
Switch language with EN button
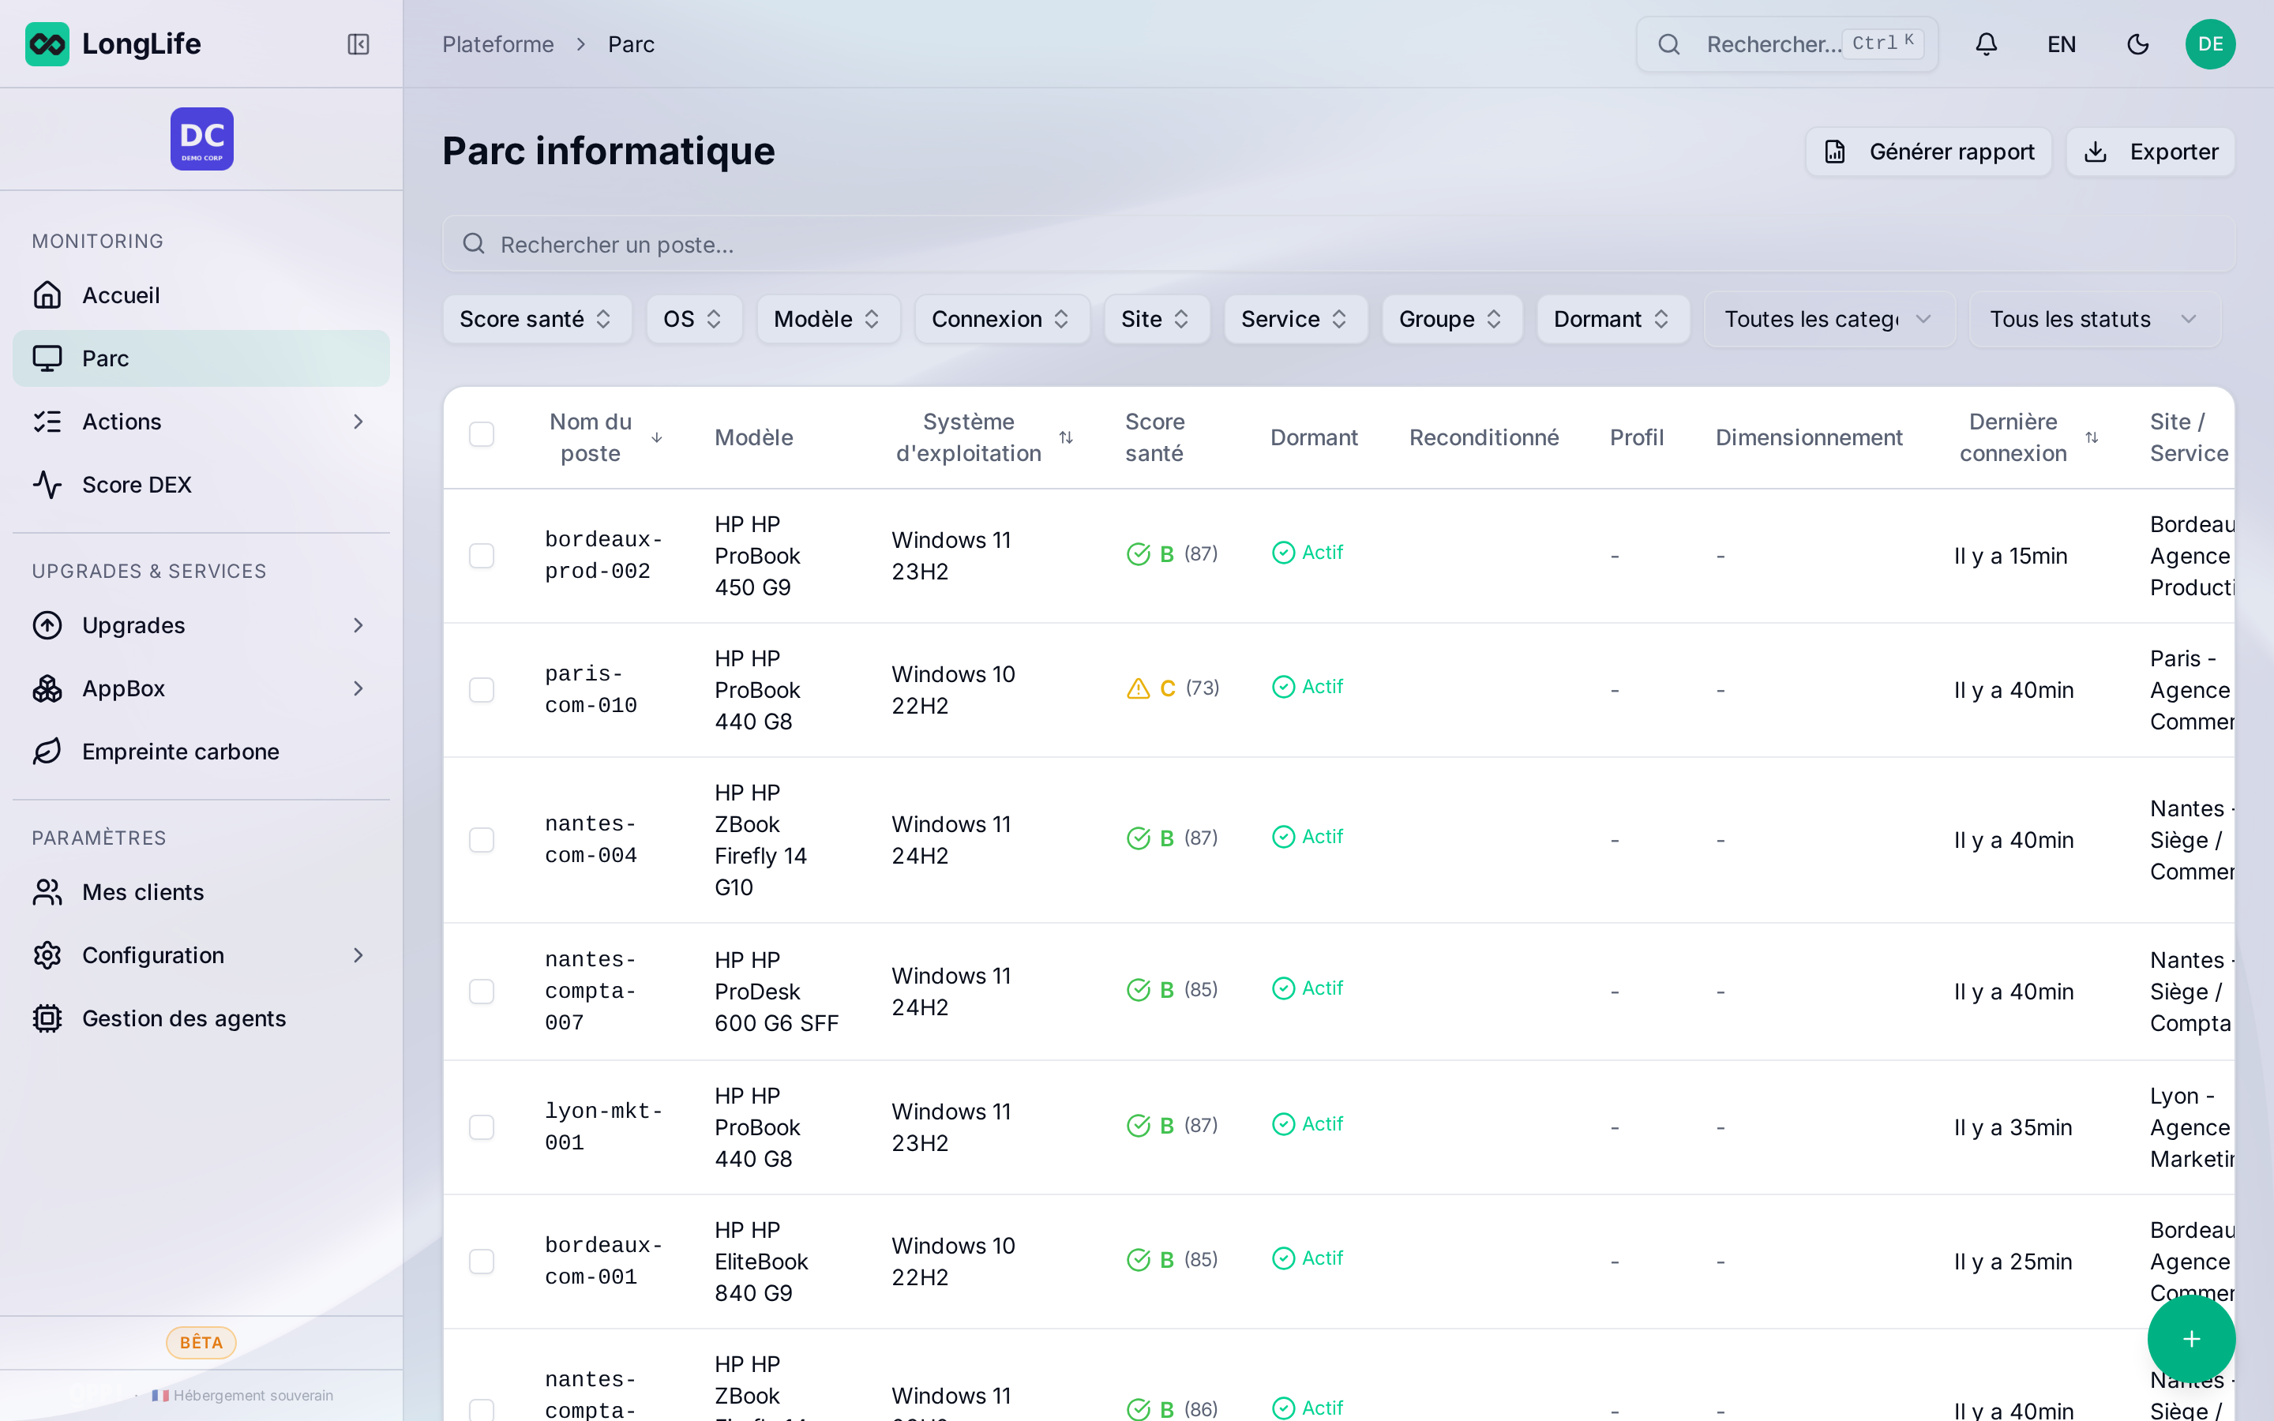[x=2062, y=44]
